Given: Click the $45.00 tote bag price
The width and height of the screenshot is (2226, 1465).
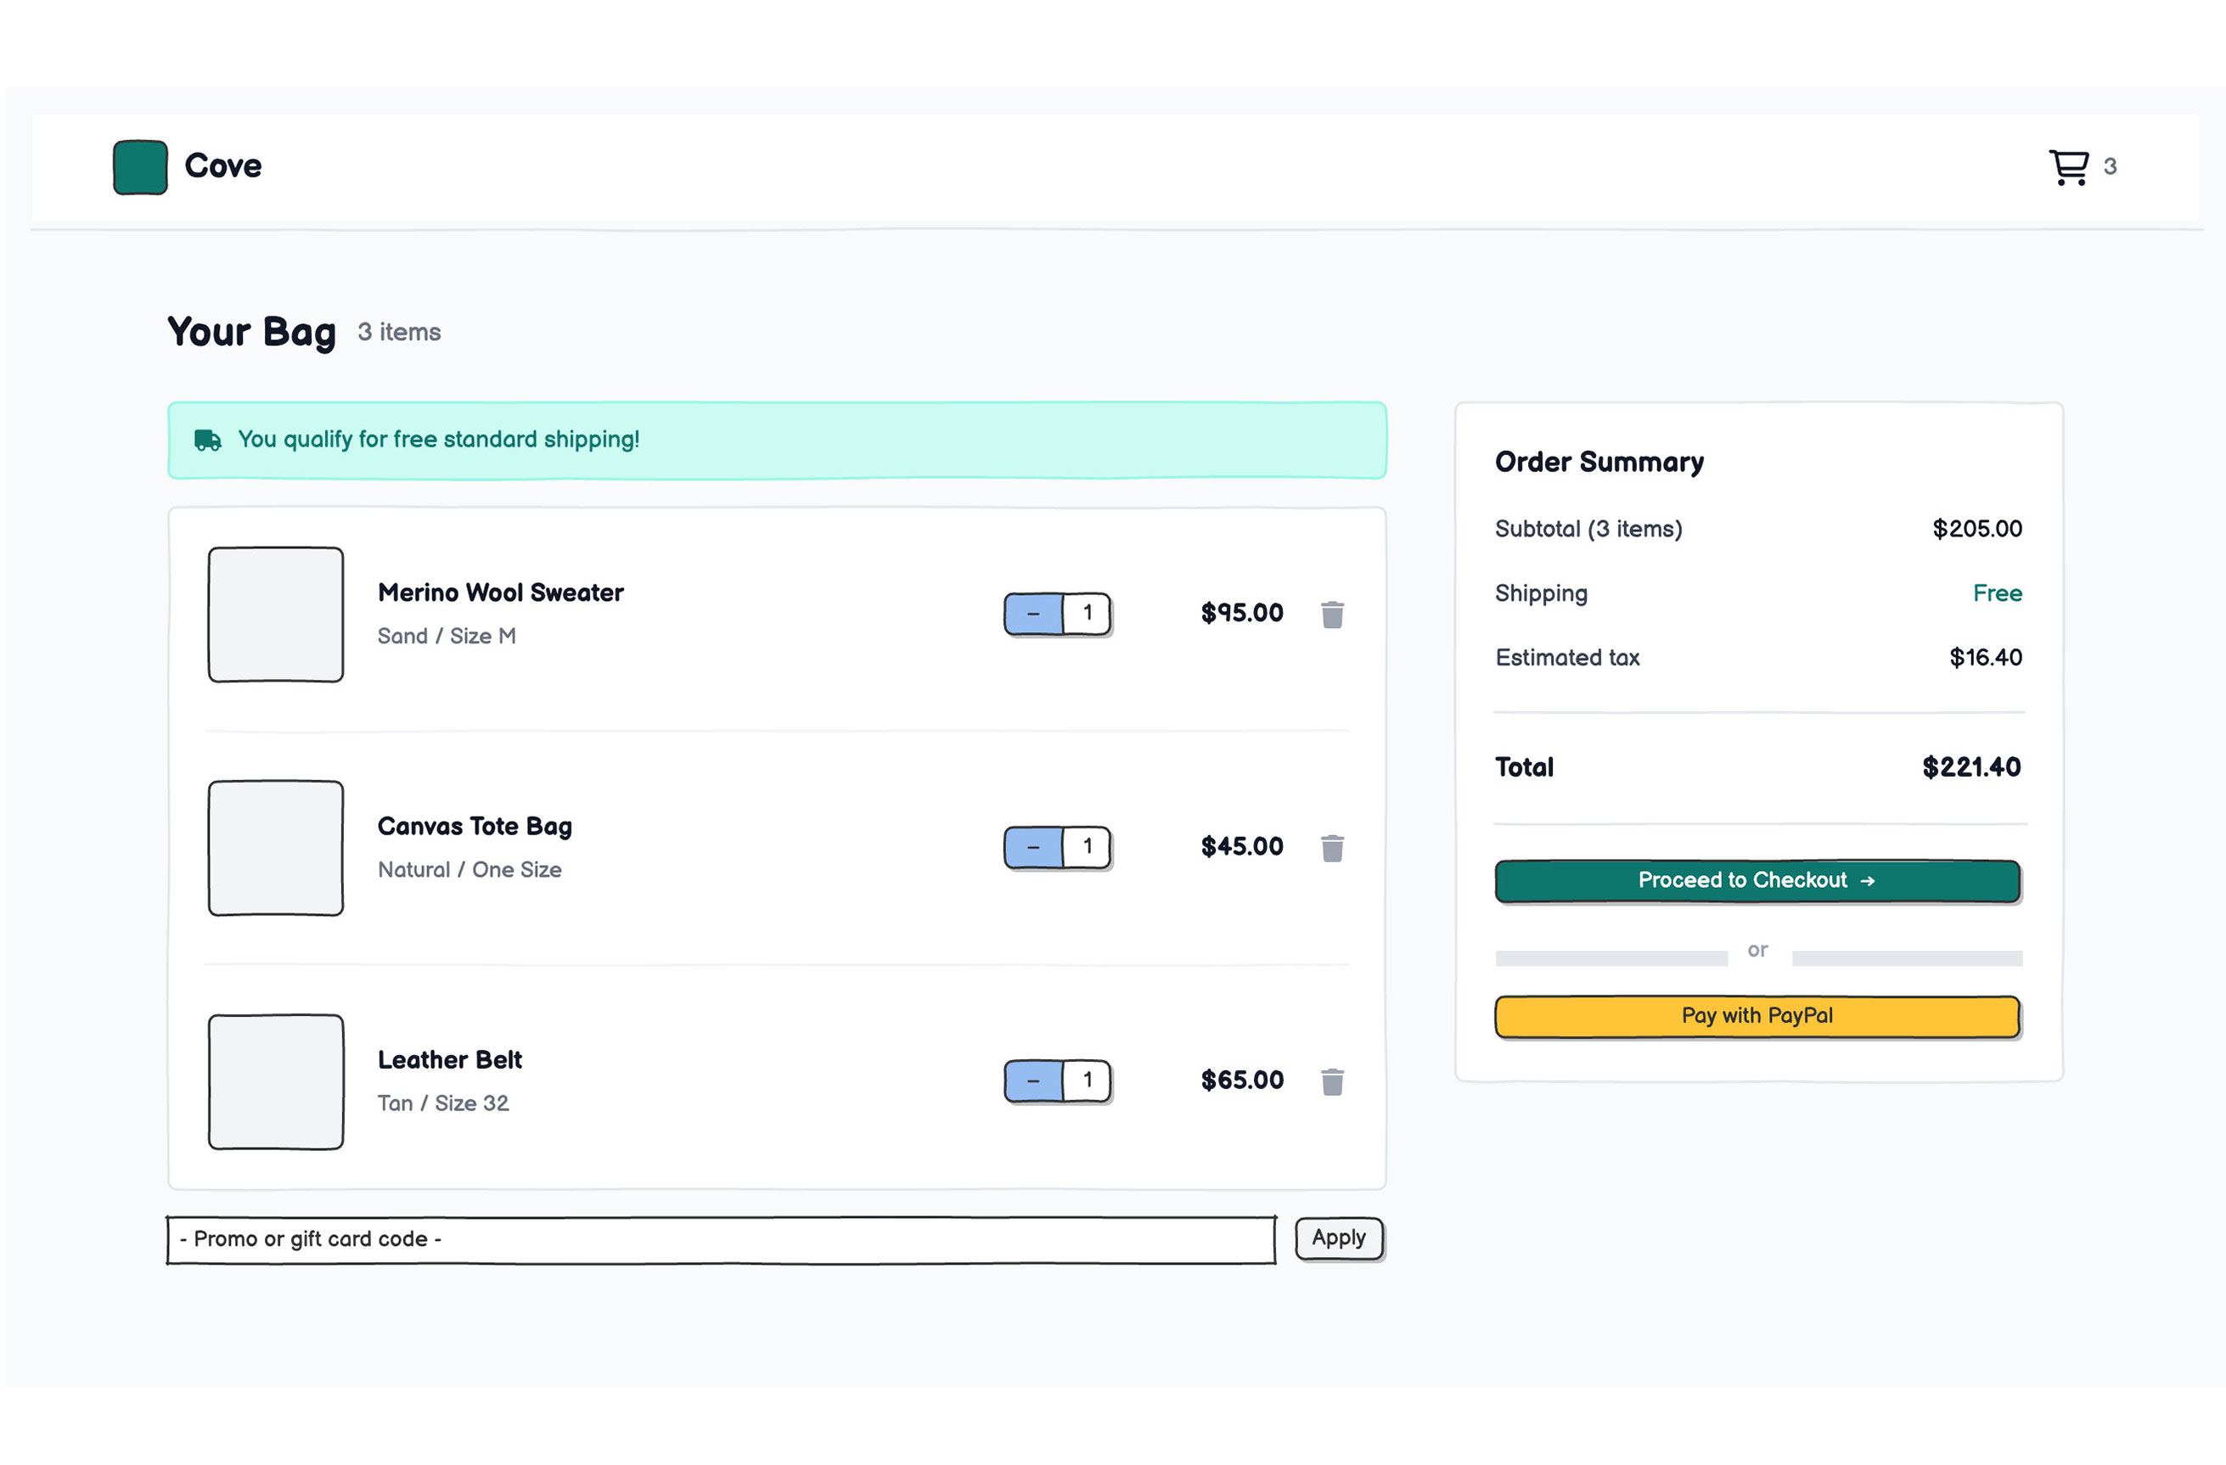Looking at the screenshot, I should click(x=1242, y=847).
